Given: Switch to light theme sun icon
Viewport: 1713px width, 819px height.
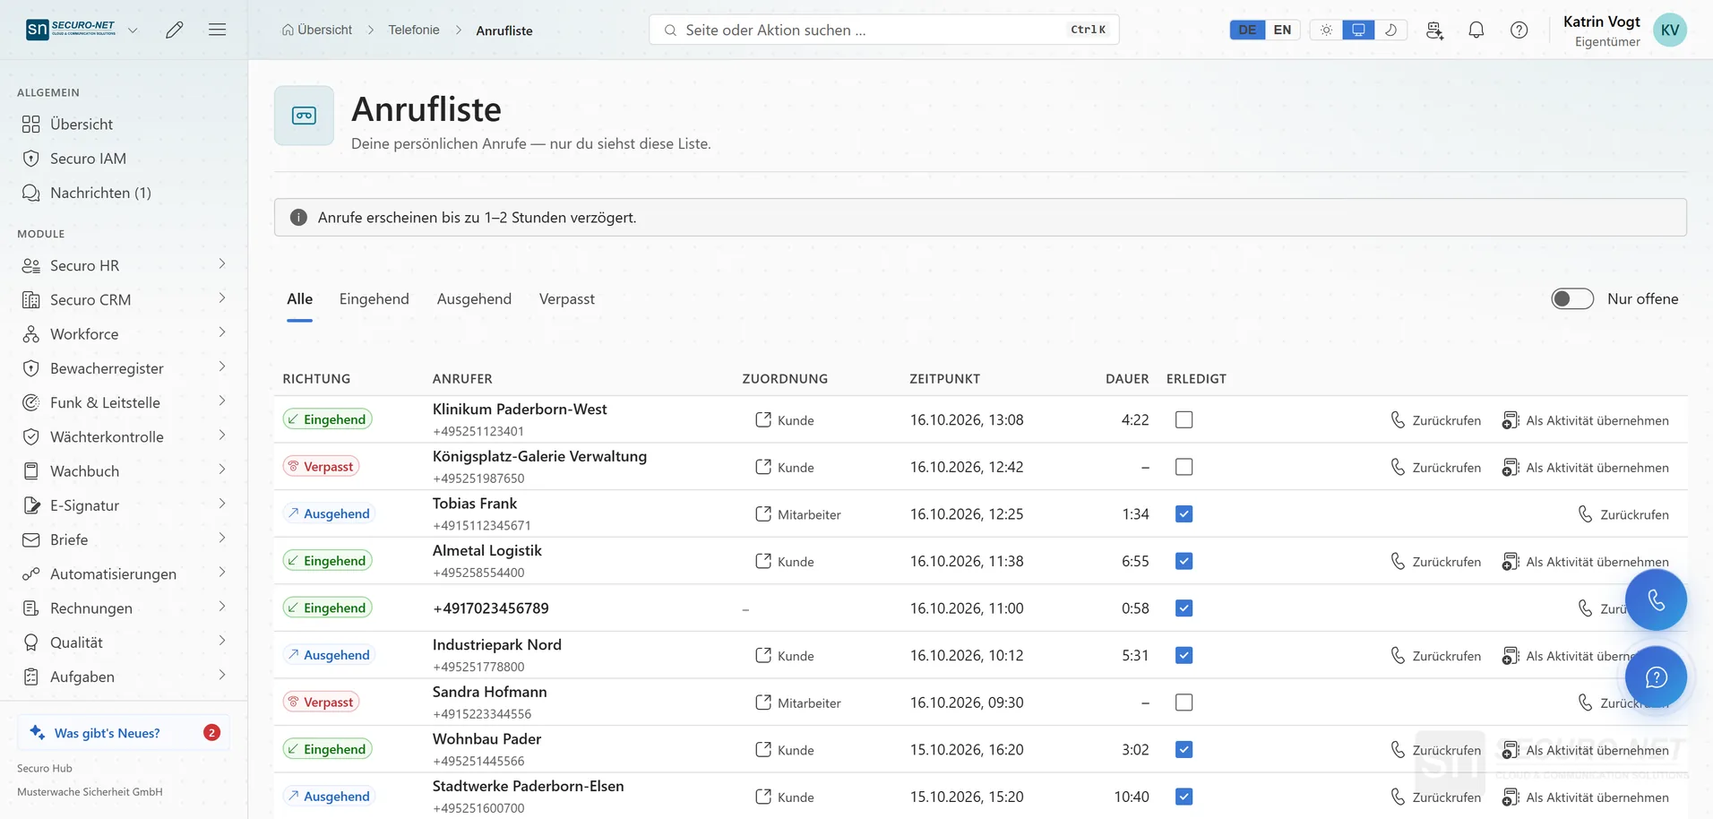Looking at the screenshot, I should tap(1326, 30).
